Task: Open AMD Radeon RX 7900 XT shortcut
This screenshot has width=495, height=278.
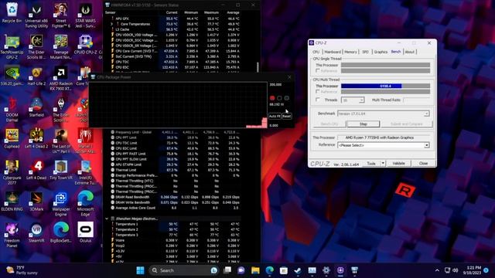Action: [61, 78]
